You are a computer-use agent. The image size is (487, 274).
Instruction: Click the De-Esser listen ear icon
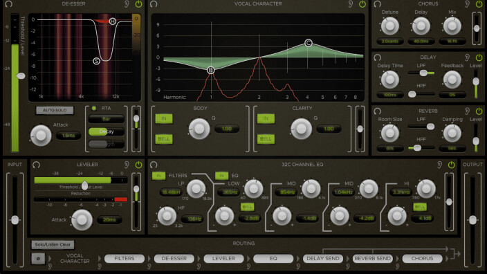127,4
